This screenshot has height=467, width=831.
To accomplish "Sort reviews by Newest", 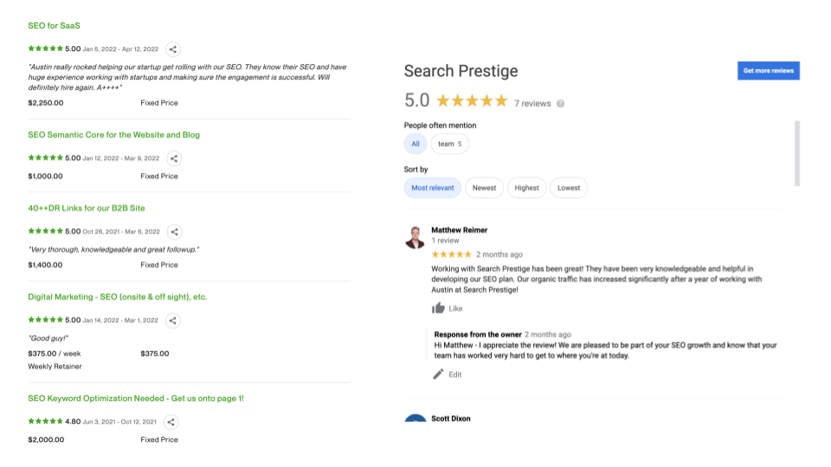I will point(484,188).
